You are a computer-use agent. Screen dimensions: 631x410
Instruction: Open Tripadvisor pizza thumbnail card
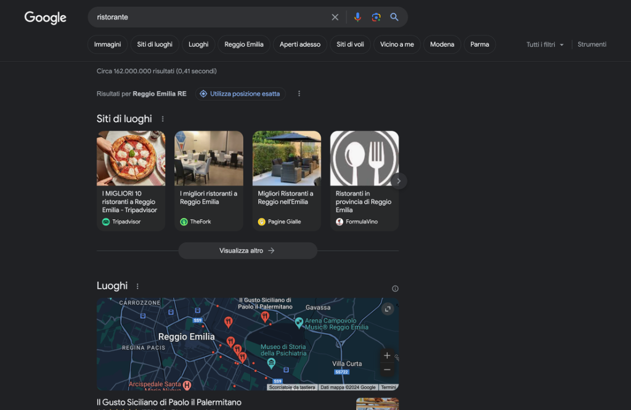131,158
